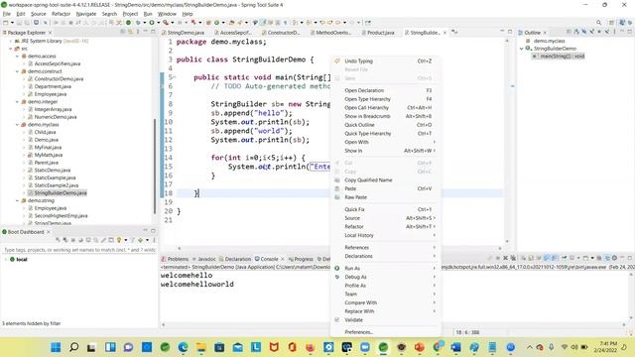Toggle the Validate checkbox in context menu
635x357 pixels.
click(x=337, y=319)
